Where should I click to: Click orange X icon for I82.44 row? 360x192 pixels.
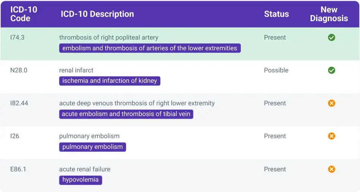tap(331, 103)
